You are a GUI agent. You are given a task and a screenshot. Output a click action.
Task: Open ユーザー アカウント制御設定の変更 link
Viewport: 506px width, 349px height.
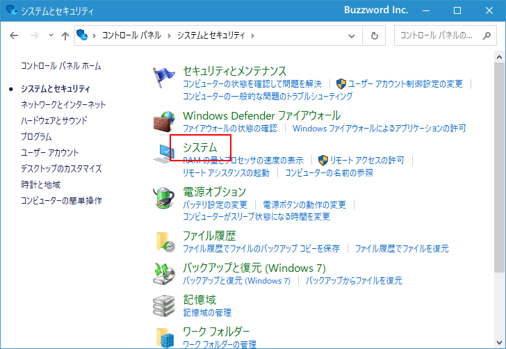pyautogui.click(x=405, y=84)
